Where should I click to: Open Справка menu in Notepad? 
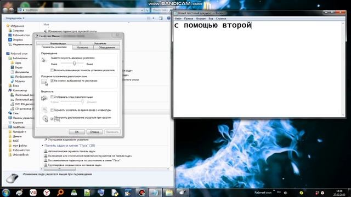pyautogui.click(x=221, y=19)
